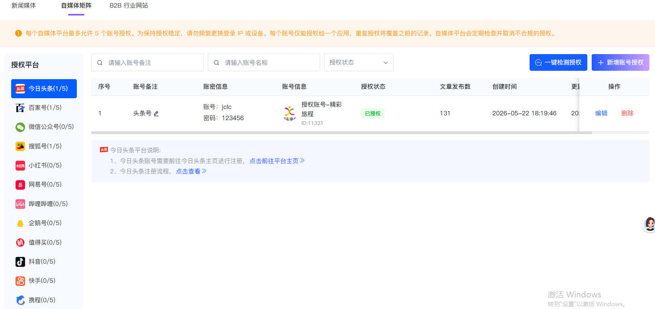Click the 操作 column header
This screenshot has width=655, height=309.
pos(614,87)
